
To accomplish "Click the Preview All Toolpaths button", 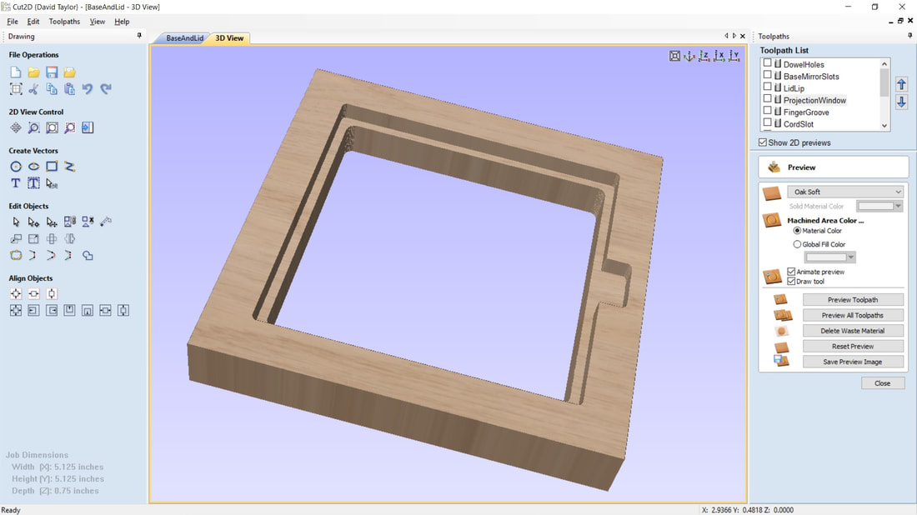I will [x=852, y=315].
